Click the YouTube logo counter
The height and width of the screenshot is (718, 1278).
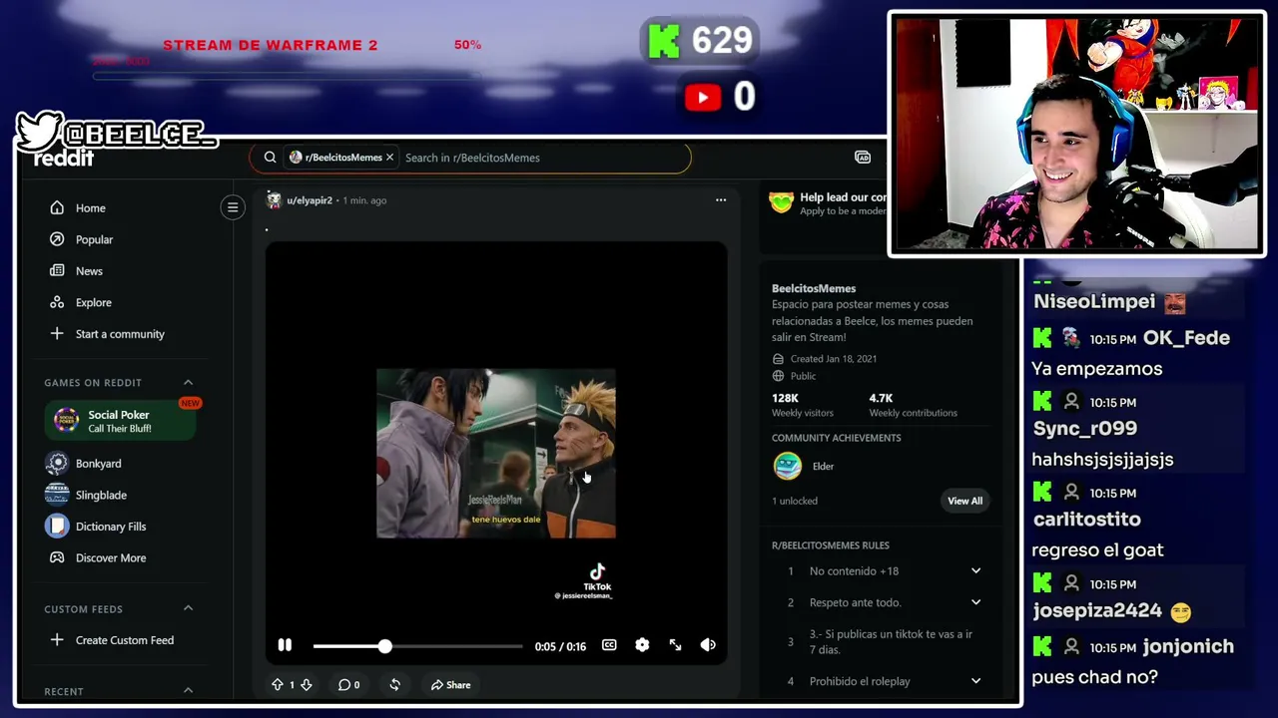704,97
